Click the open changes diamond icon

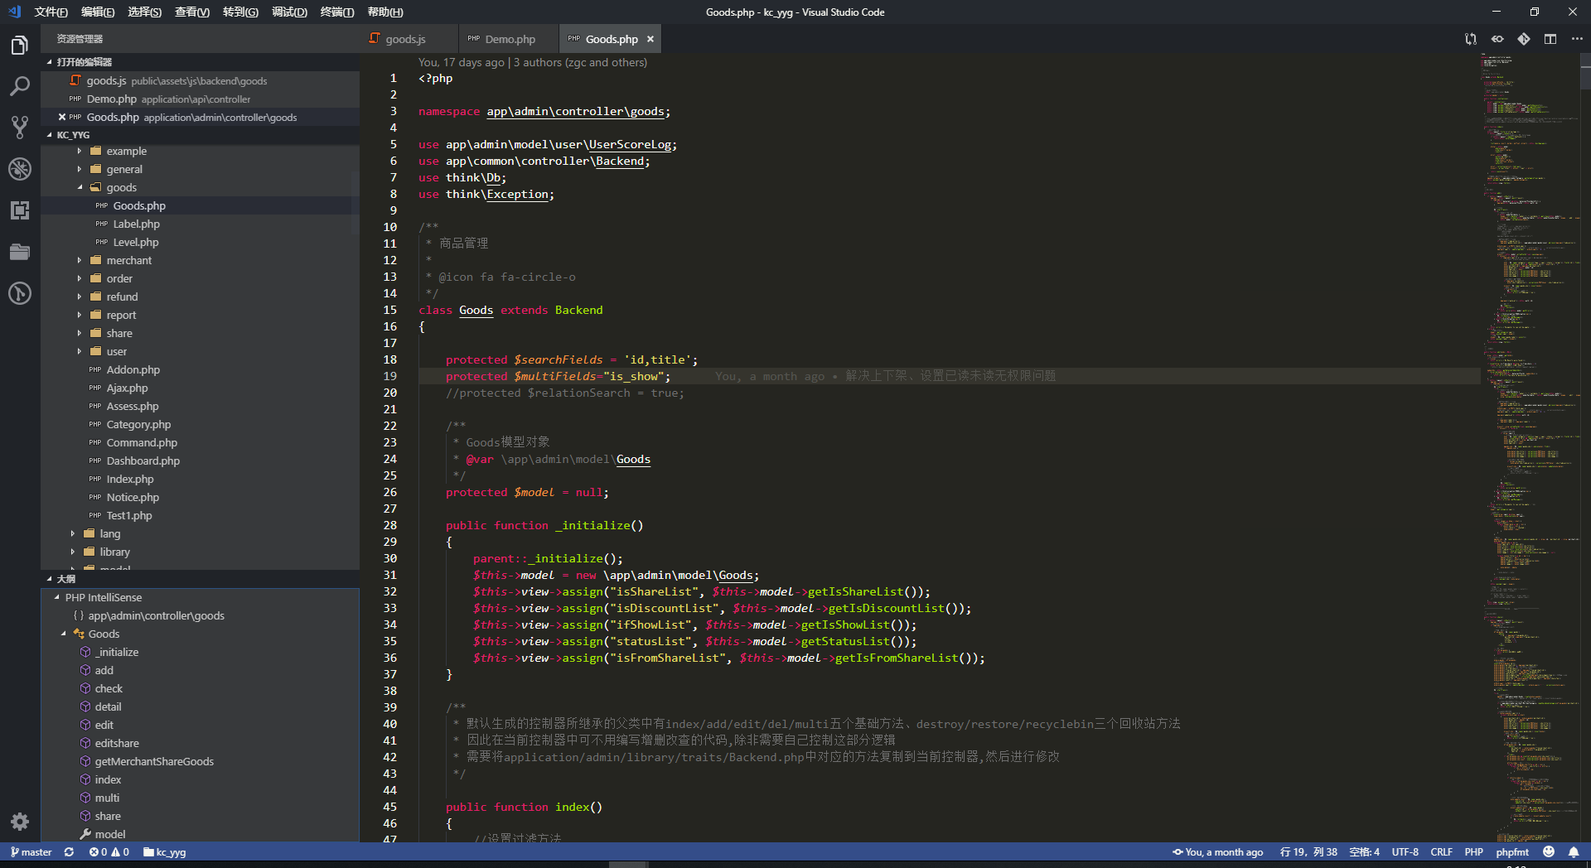tap(1524, 39)
